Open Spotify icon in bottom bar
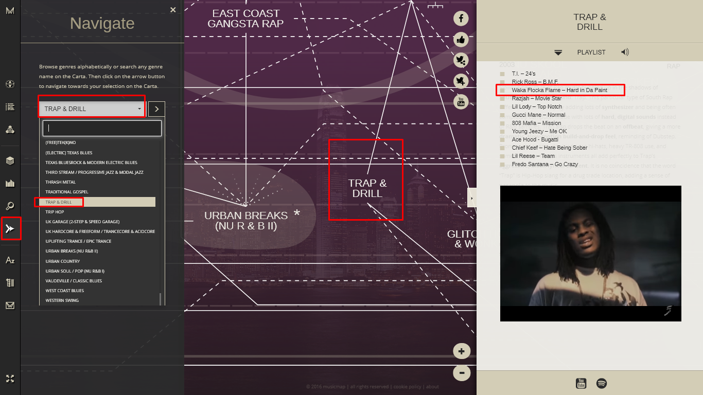 (601, 383)
